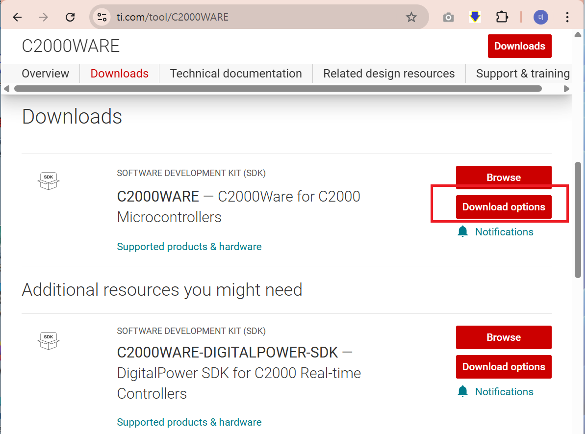
Task: Open the Extensions puzzle icon
Action: coord(502,17)
